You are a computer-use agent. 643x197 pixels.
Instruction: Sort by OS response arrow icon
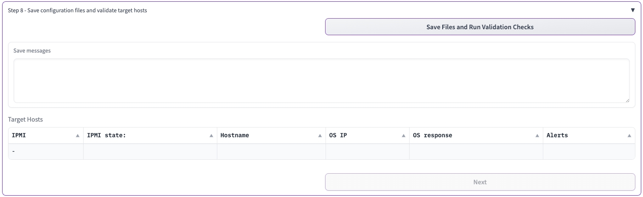(x=537, y=136)
